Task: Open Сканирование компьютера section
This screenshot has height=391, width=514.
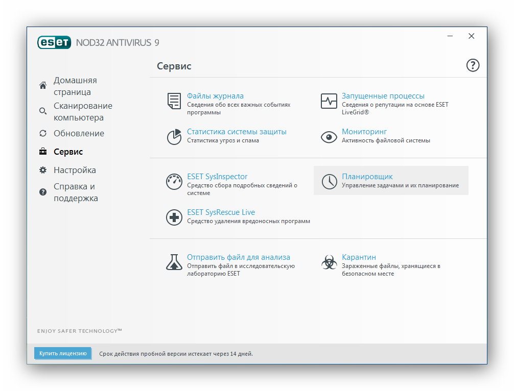Action: click(x=83, y=112)
